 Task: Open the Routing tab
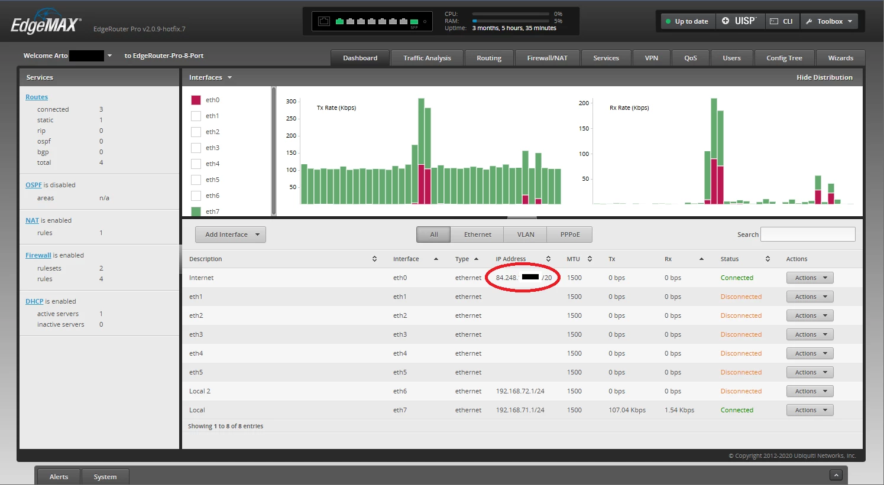489,58
